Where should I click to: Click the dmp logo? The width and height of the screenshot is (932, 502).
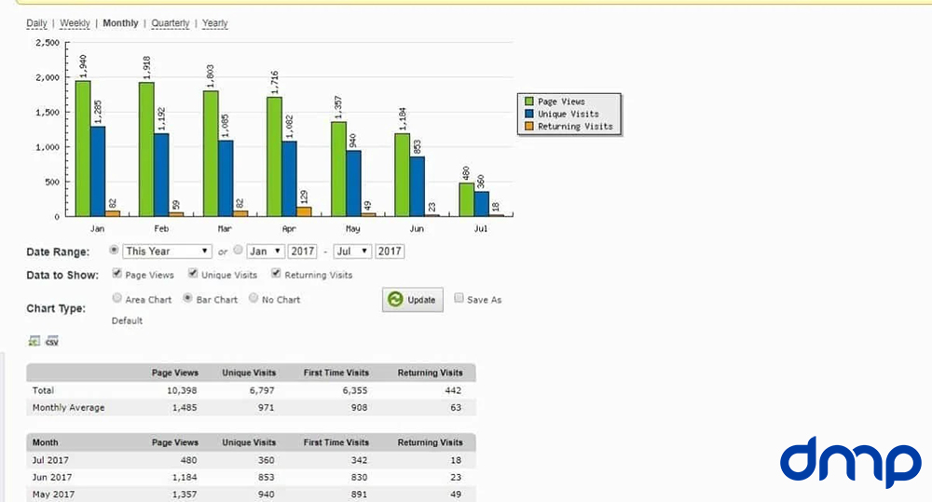click(849, 460)
